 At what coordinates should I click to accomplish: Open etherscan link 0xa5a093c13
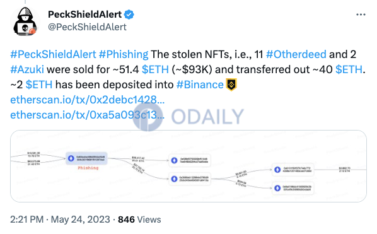(x=88, y=115)
